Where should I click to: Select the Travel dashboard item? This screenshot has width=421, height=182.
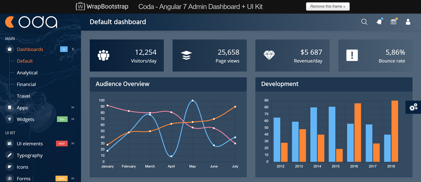(23, 96)
